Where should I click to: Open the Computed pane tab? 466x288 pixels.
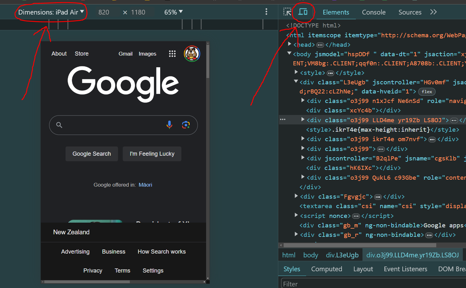tap(326, 269)
